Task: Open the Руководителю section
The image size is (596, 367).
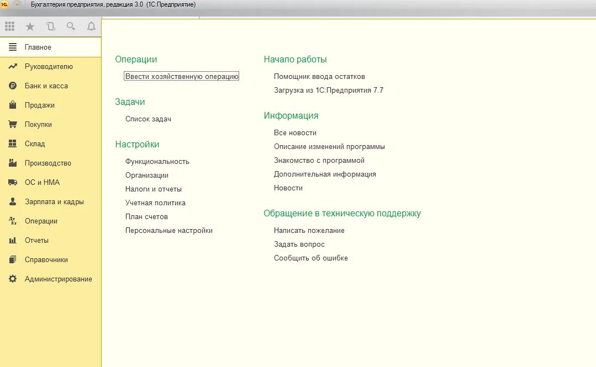Action: 51,66
